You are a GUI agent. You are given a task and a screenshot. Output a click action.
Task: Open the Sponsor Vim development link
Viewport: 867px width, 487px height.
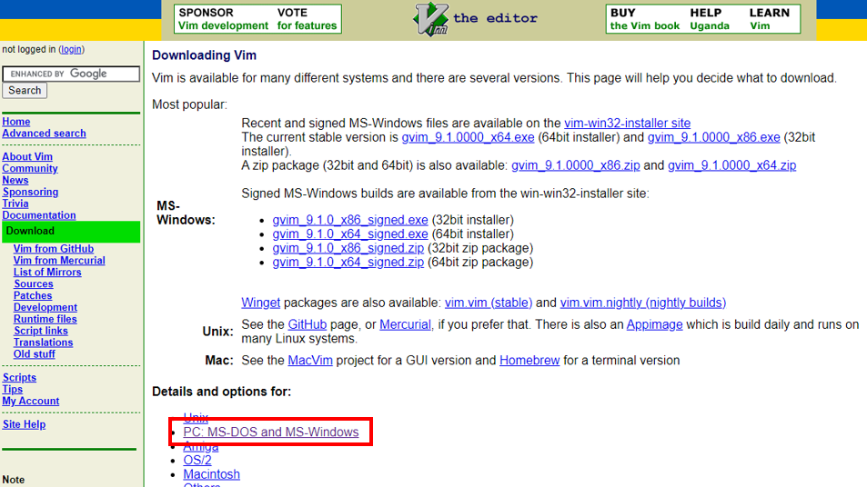tap(223, 19)
